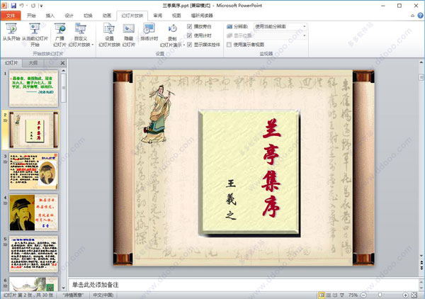This screenshot has width=425, height=299.
Task: Click the redo icon in title bar
Action: pos(33,5)
